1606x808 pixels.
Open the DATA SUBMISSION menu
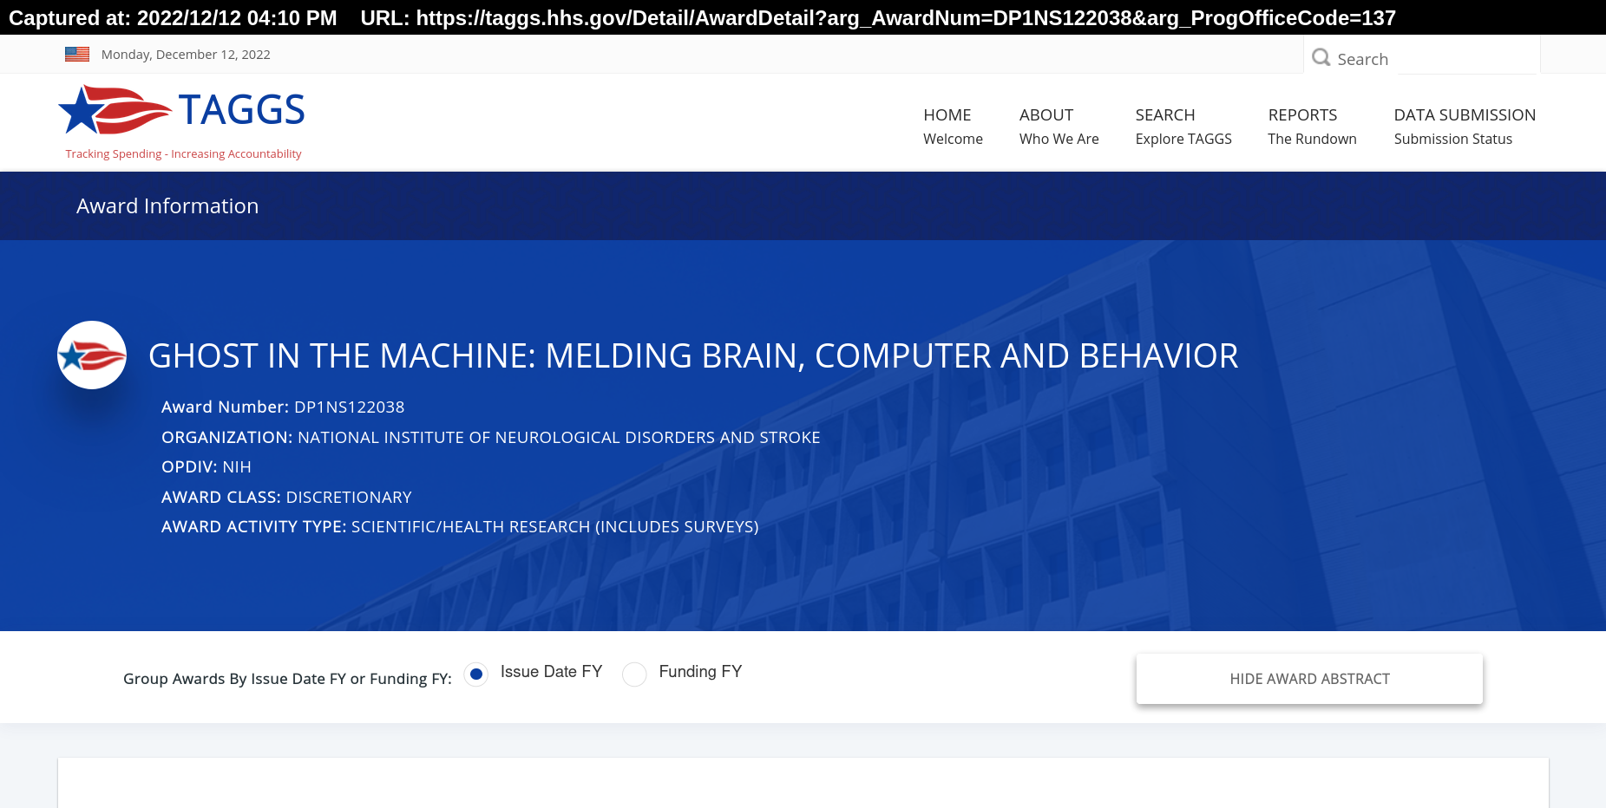1465,127
